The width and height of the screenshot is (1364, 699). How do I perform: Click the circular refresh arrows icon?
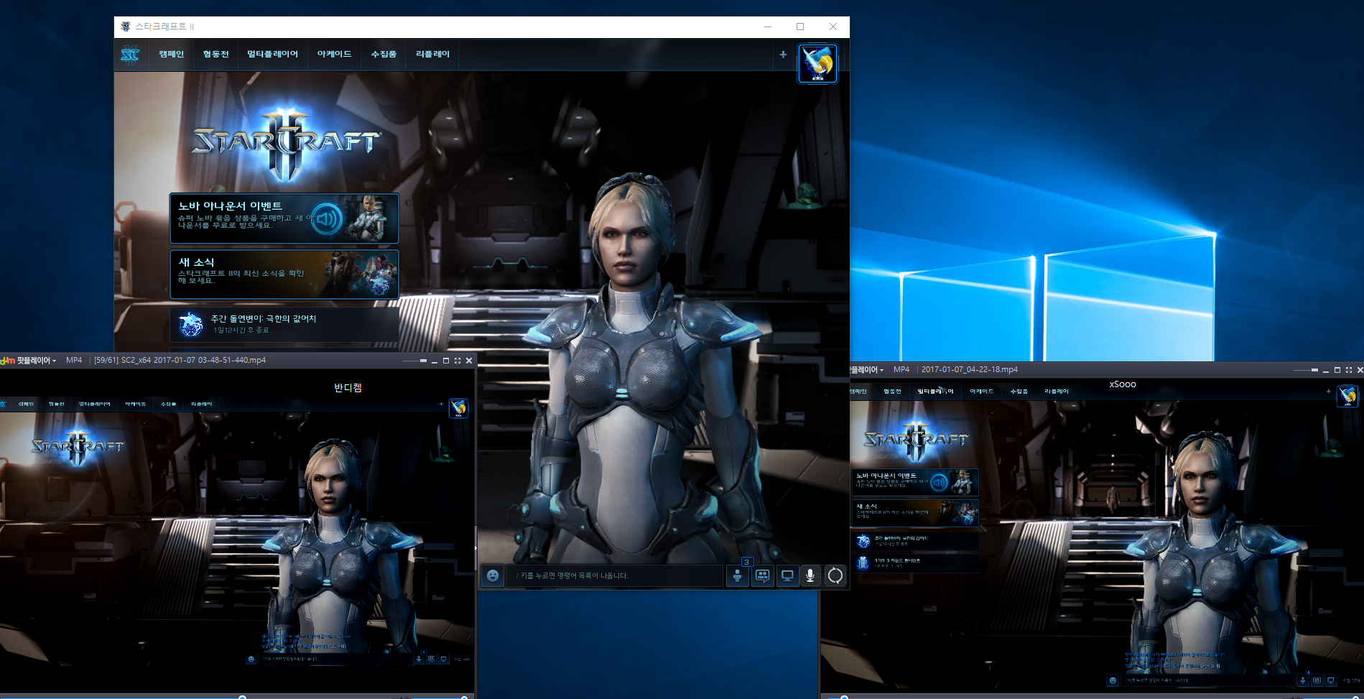click(x=835, y=575)
